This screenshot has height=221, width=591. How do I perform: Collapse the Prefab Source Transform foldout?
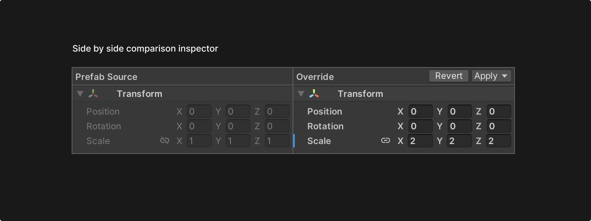point(80,94)
